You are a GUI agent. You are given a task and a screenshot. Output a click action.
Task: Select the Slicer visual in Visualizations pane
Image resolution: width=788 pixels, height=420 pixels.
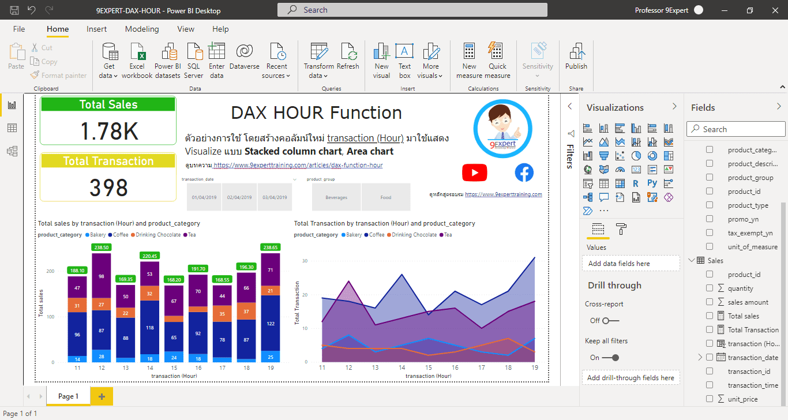(588, 183)
